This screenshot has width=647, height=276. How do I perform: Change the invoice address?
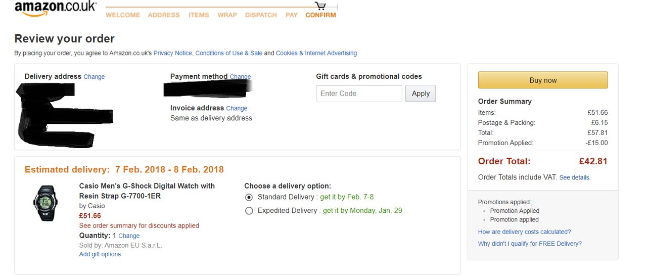[x=237, y=108]
